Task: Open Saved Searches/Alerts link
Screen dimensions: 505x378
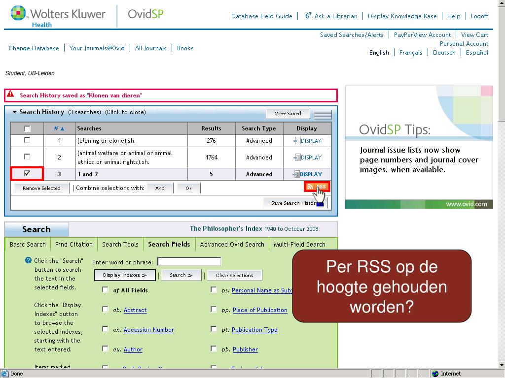Action: coord(352,35)
